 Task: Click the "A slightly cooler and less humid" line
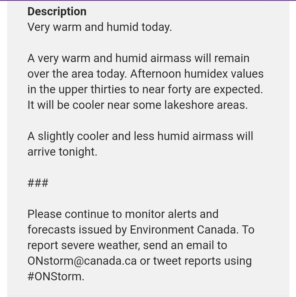point(140,136)
